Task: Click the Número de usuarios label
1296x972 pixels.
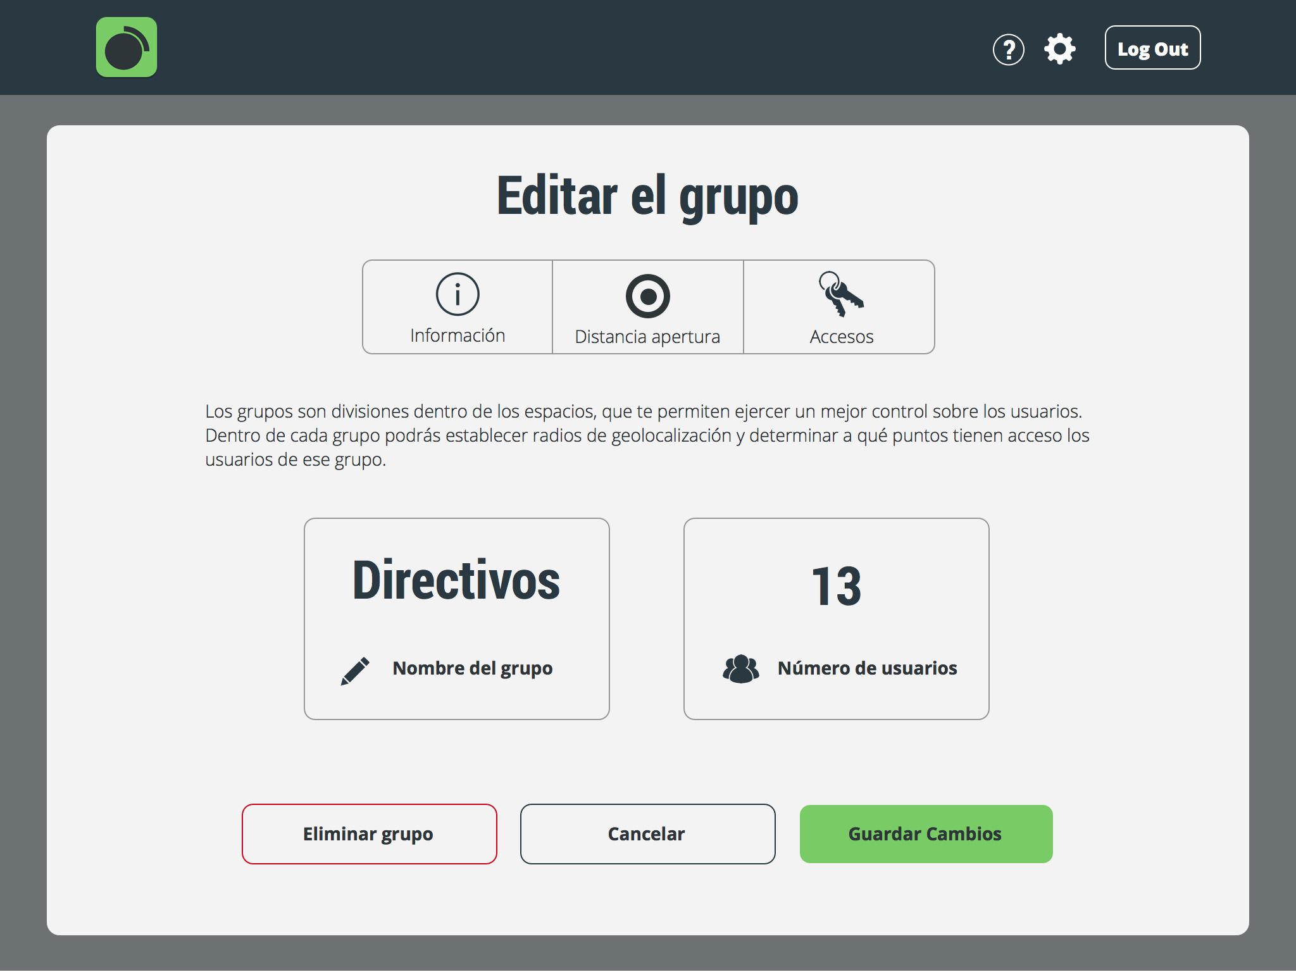Action: [867, 668]
